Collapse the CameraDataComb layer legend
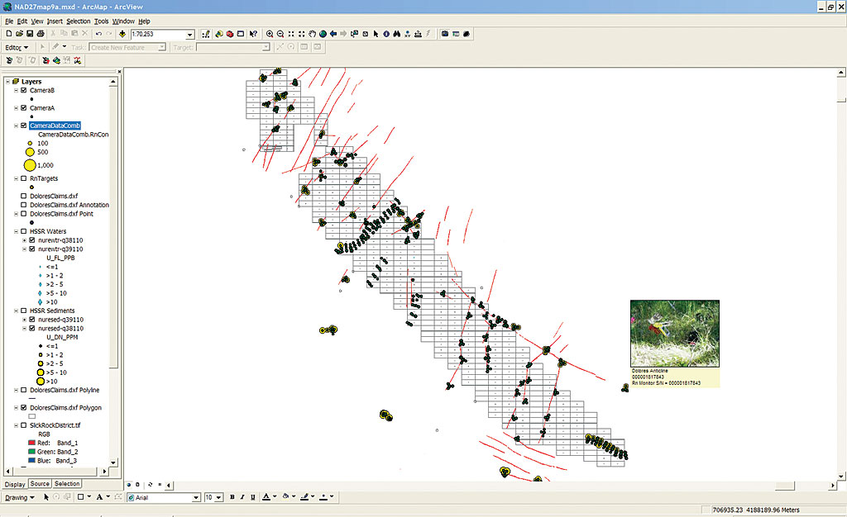847x517 pixels. coord(17,126)
